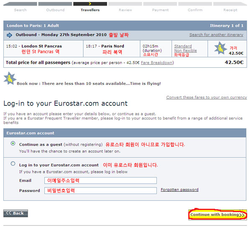This screenshot has height=228, width=251.
Task: Click the Itinerary 1 of 1 text
Action: tap(226, 26)
